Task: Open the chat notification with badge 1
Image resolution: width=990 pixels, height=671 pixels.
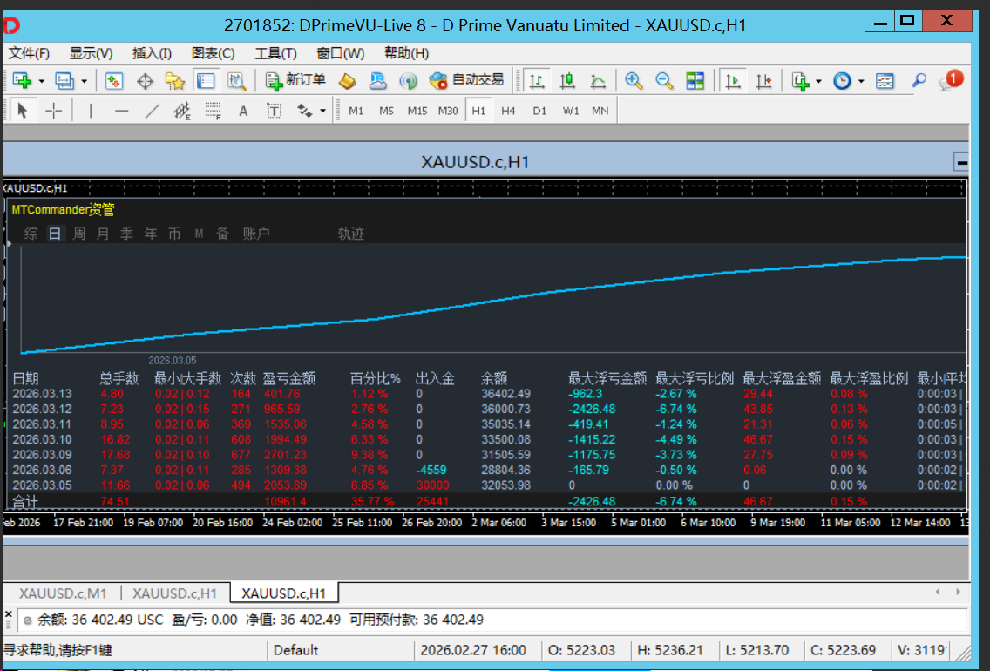Action: [x=950, y=81]
